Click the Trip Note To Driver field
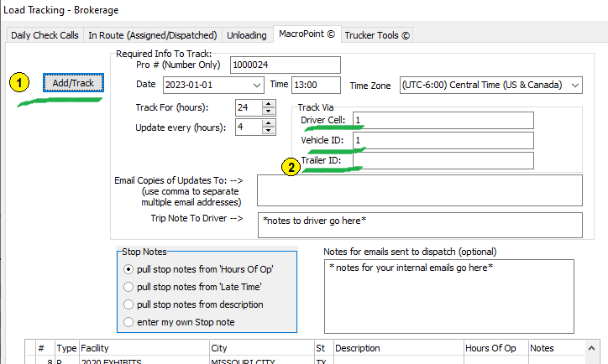This screenshot has height=364, width=608. pyautogui.click(x=419, y=224)
